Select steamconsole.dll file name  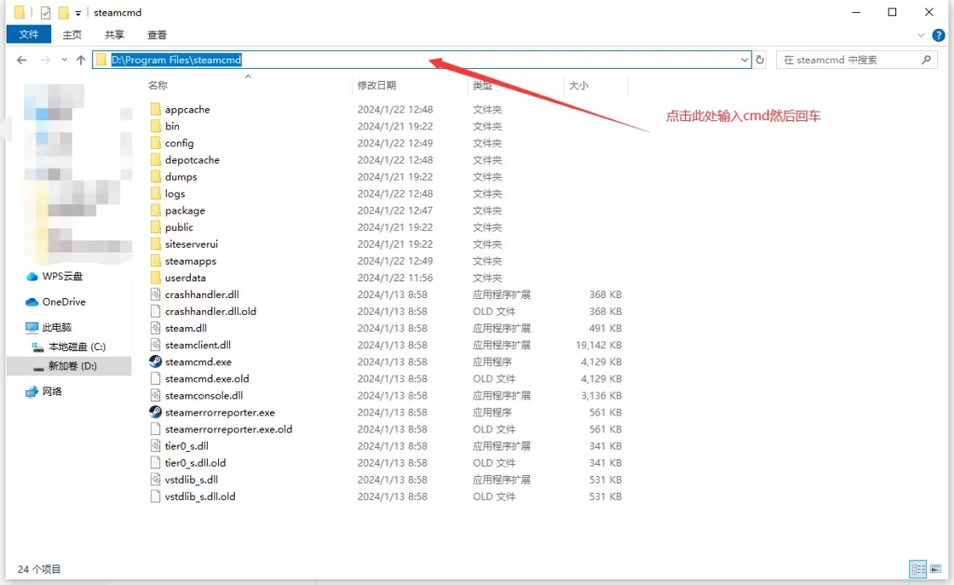[x=204, y=395]
